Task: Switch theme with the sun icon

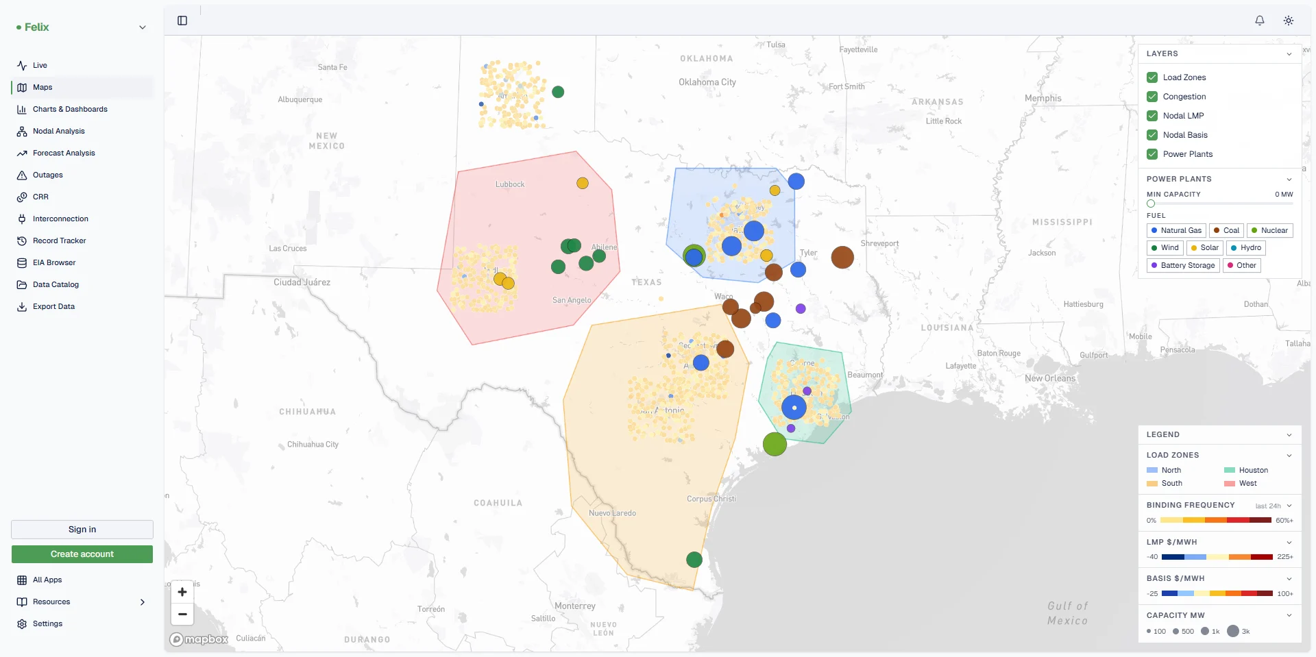Action: (x=1289, y=21)
